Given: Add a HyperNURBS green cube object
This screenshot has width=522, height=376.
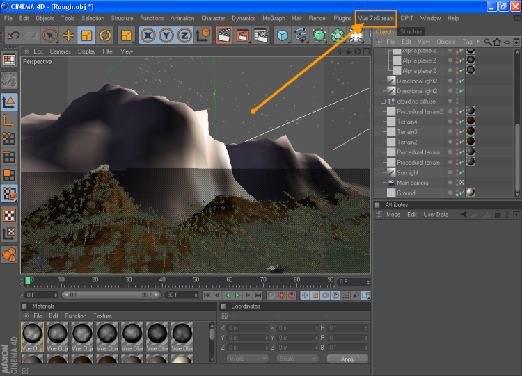Looking at the screenshot, I should [319, 35].
